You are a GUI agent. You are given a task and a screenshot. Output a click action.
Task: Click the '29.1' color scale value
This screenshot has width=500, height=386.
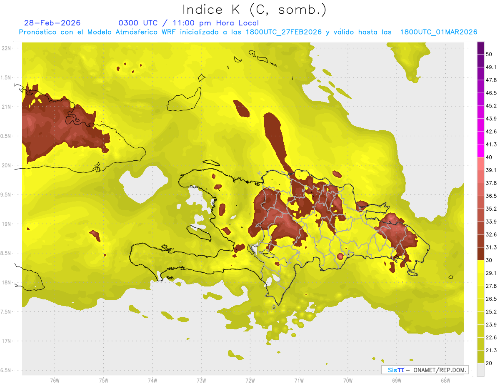pyautogui.click(x=491, y=273)
